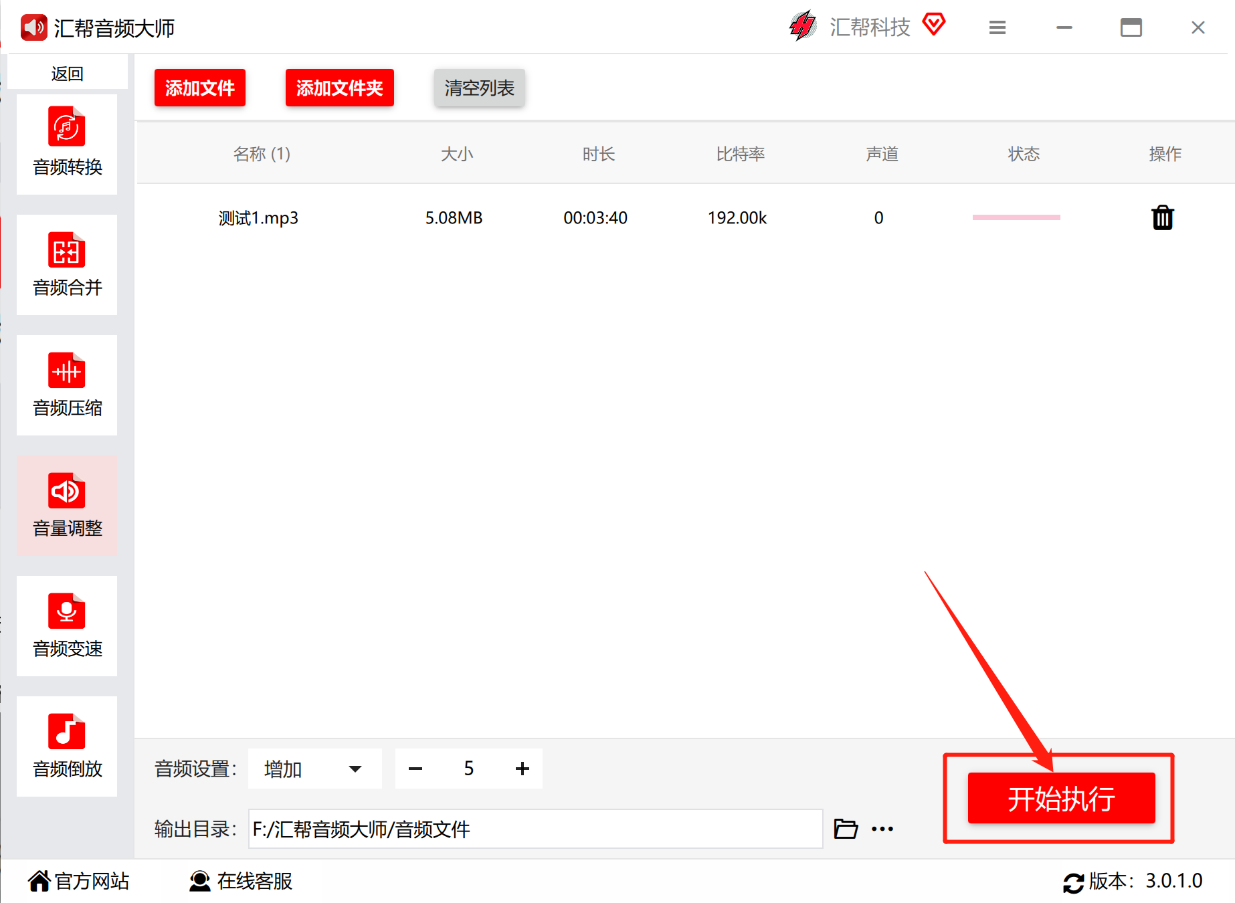Click the volume value field showing 5
Screen dimensions: 1235x903
coord(469,769)
